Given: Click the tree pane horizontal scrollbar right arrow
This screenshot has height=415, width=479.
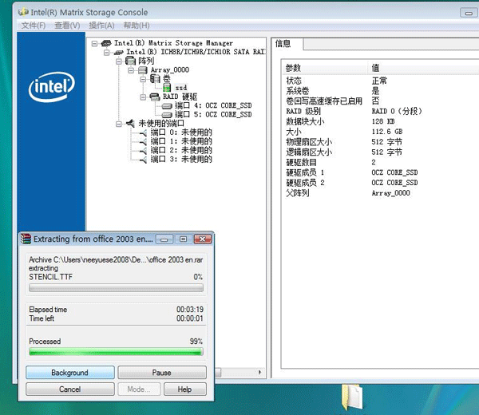Looking at the screenshot, I should pyautogui.click(x=259, y=372).
